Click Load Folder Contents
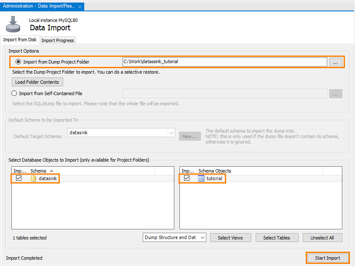This screenshot has width=355, height=266. (x=37, y=82)
